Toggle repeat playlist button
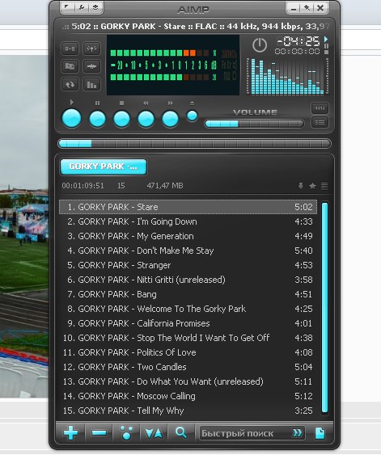This screenshot has width=381, height=455. 70,84
